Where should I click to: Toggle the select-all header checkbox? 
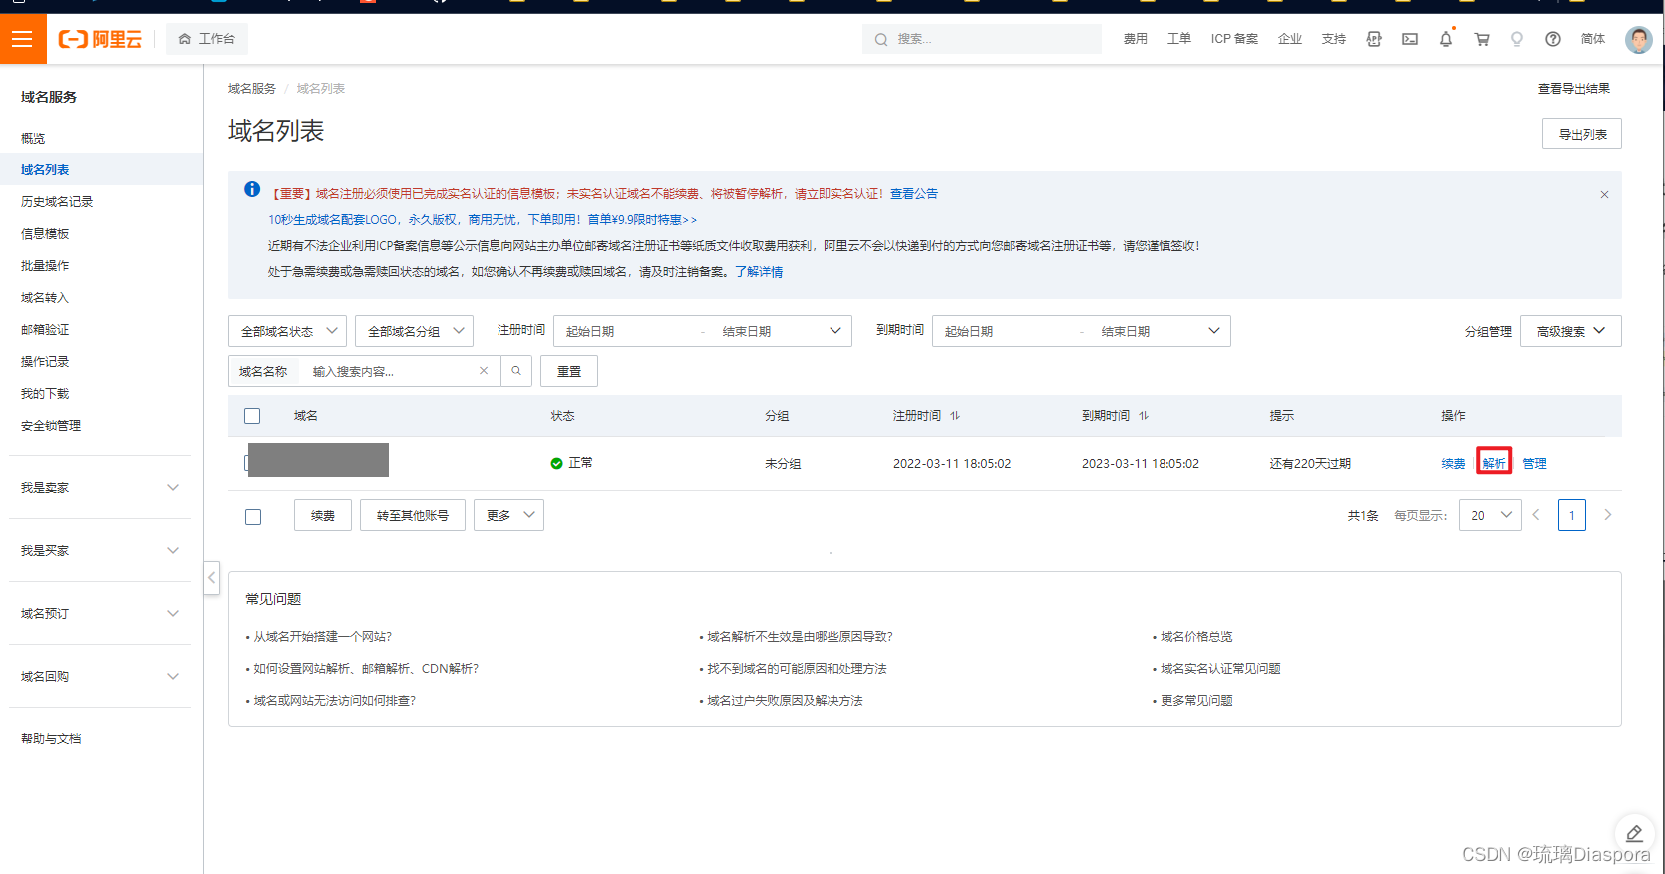coord(252,416)
